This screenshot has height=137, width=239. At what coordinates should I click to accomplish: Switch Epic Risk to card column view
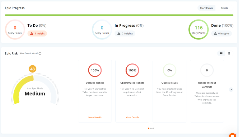221,53
